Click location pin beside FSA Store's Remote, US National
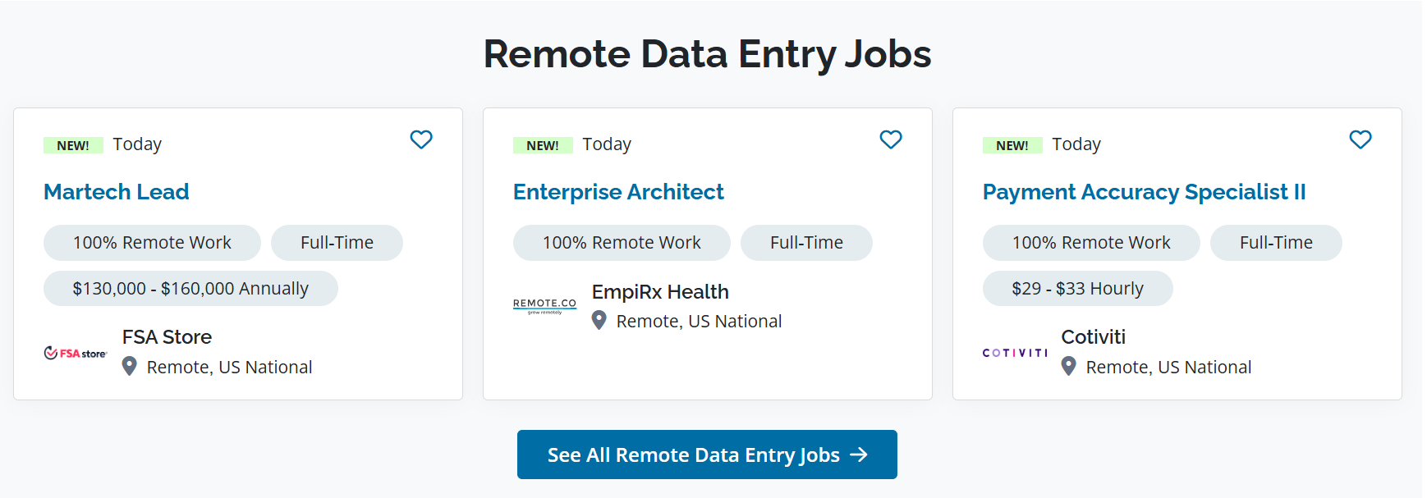The width and height of the screenshot is (1427, 498). (129, 366)
